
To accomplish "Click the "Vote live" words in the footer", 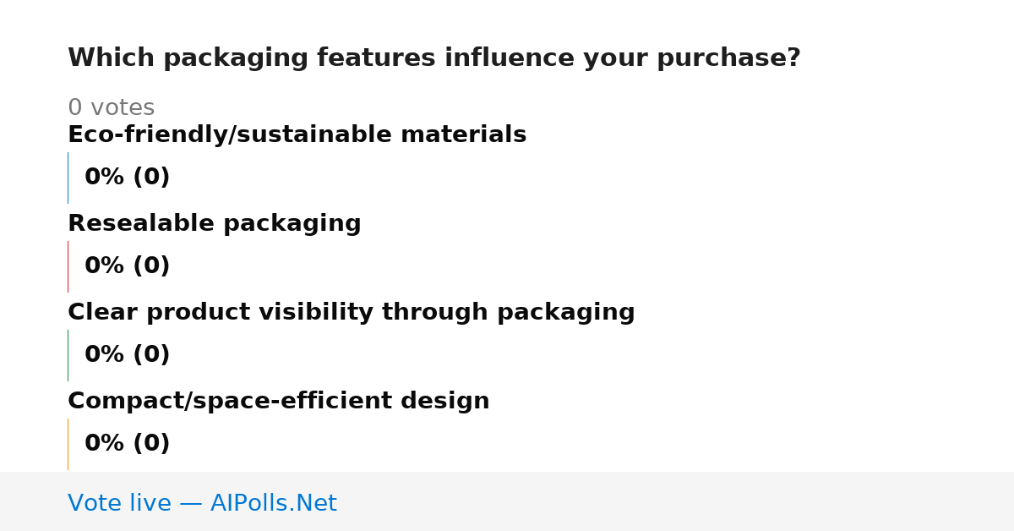I will (119, 504).
